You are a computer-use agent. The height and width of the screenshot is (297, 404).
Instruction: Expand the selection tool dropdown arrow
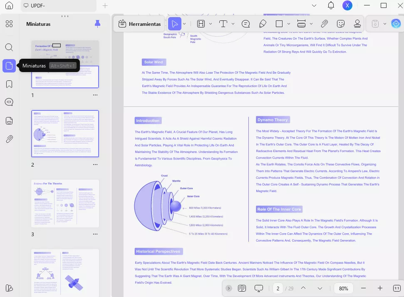coord(184,24)
